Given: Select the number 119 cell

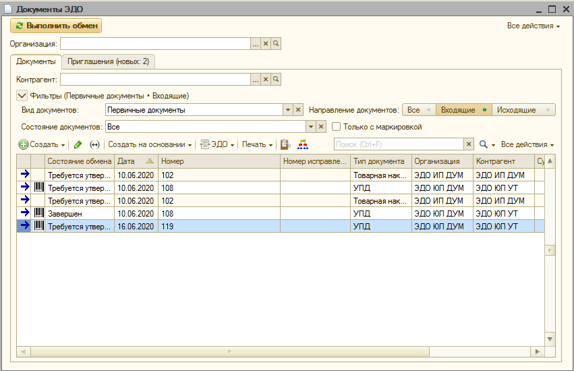Looking at the screenshot, I should [219, 227].
